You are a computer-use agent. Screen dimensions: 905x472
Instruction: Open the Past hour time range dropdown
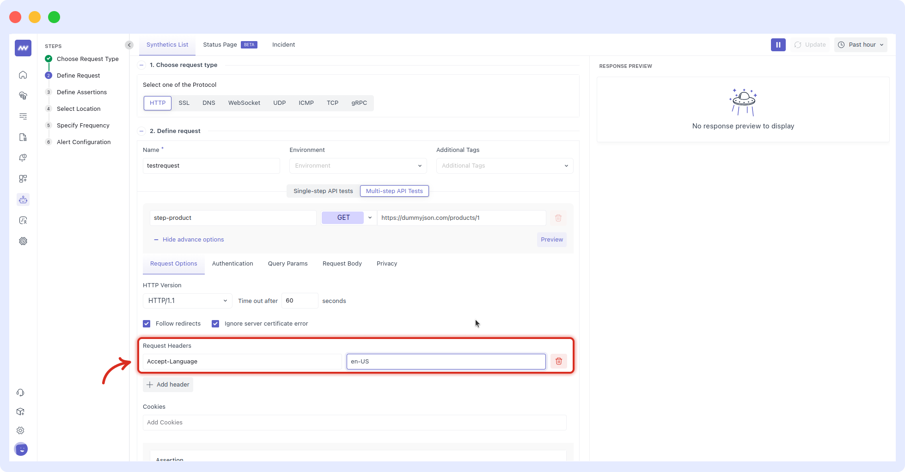(861, 44)
